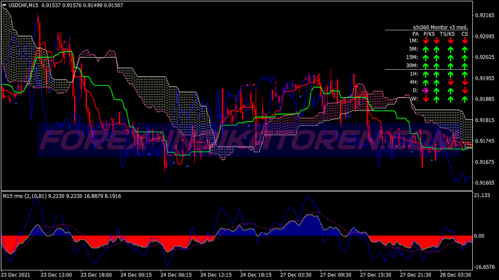Open the chart menu triangle beside USDCHF,M15
The height and width of the screenshot is (280, 499).
pos(5,5)
